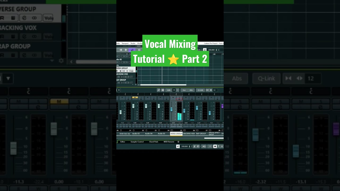
Task: Click the widen channels width icon
Action: (211, 90)
